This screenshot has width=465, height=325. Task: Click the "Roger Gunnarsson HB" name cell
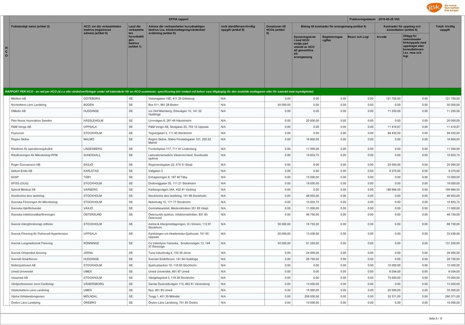(46, 165)
